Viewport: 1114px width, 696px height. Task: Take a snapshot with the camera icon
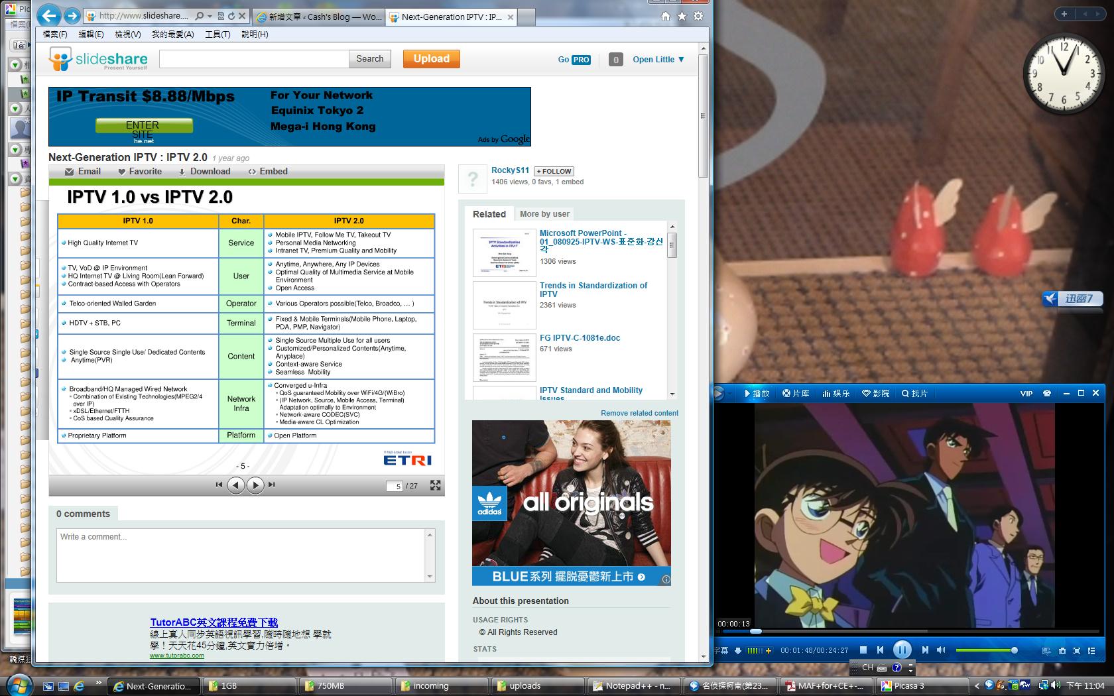[1062, 651]
